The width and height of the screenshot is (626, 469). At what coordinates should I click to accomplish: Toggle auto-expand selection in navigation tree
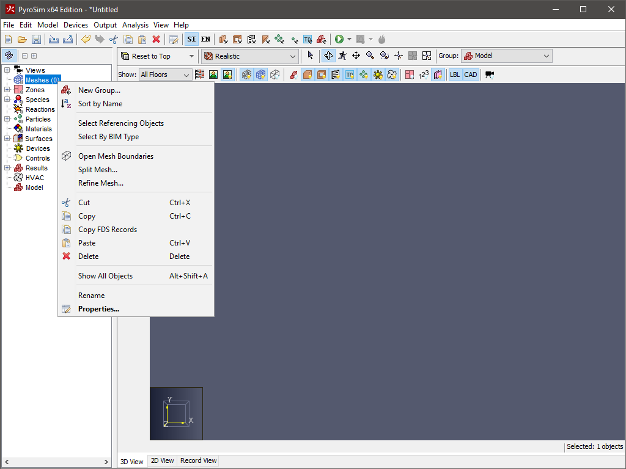[9, 56]
